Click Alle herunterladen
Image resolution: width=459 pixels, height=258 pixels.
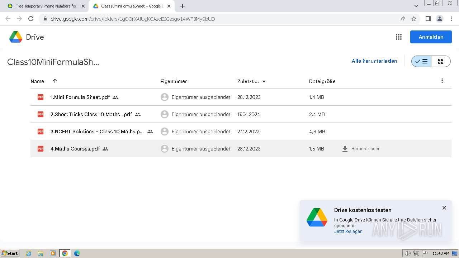click(374, 61)
